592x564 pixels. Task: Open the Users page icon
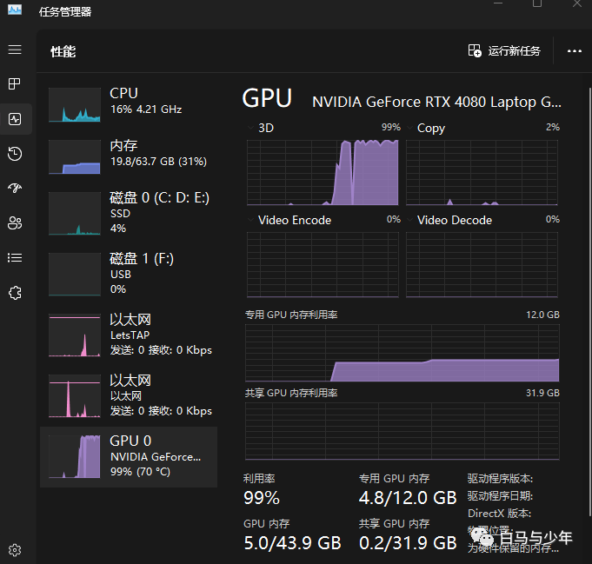coord(15,222)
